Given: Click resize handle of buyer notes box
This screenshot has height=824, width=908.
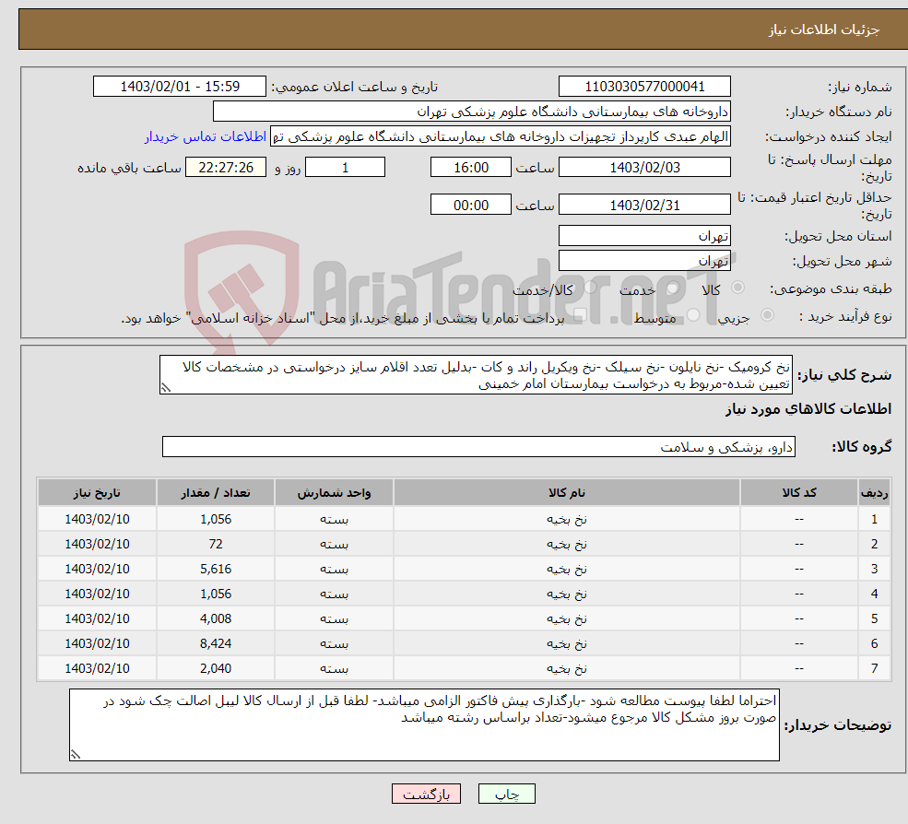Looking at the screenshot, I should tap(76, 754).
